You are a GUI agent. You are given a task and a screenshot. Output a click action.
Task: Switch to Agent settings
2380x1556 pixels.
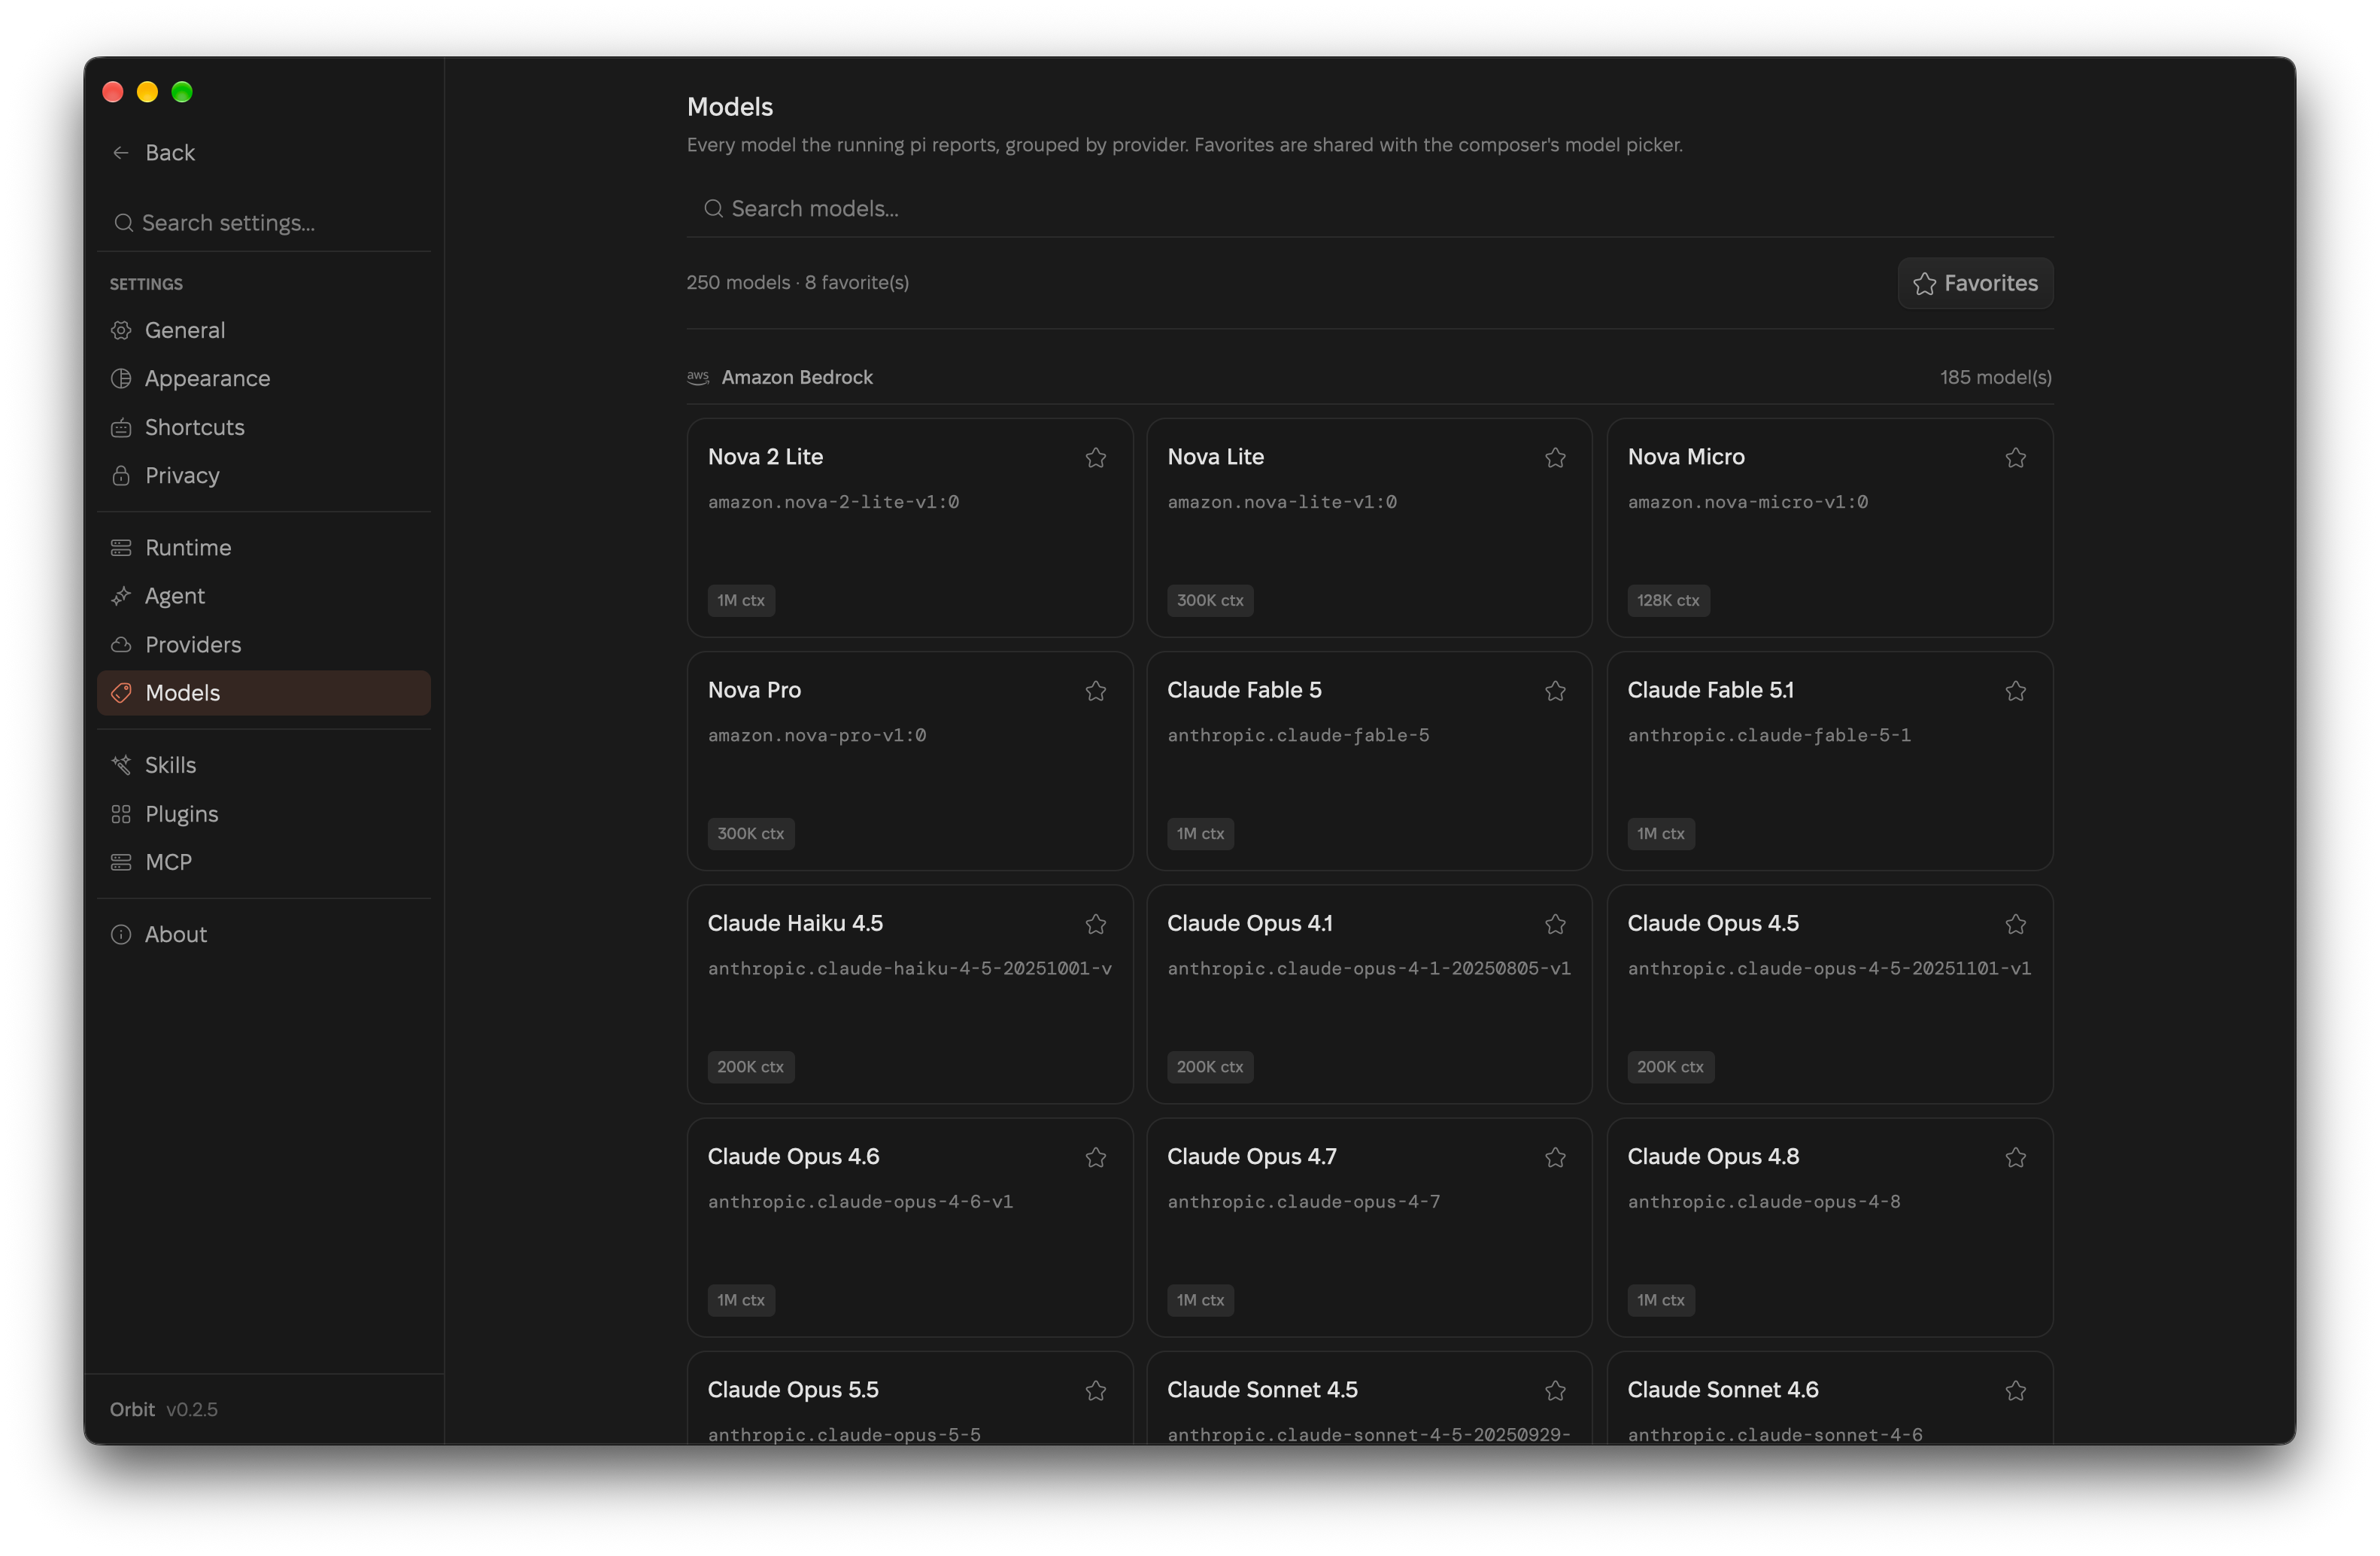(x=264, y=596)
